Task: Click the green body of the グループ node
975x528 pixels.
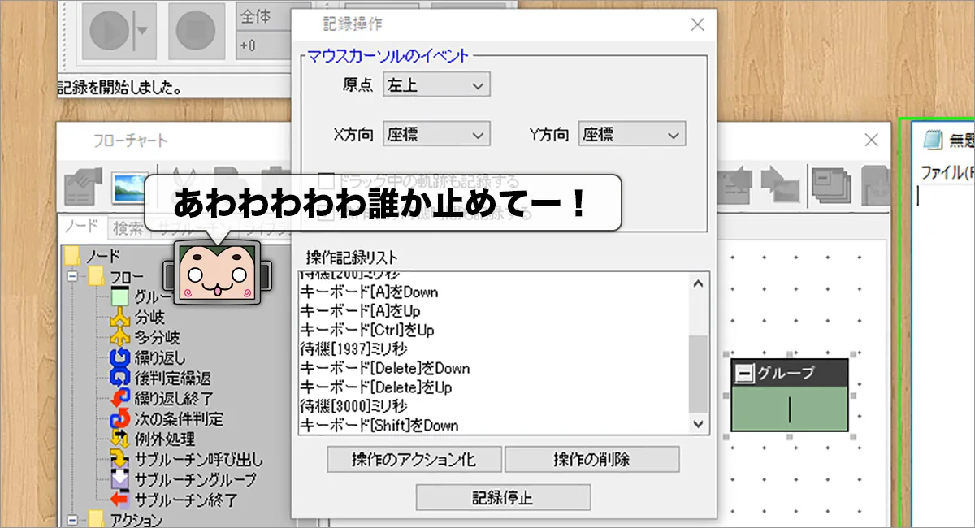Action: coord(790,409)
